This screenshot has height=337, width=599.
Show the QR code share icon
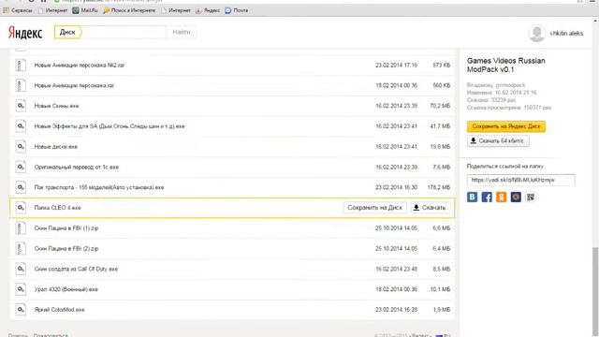point(531,197)
